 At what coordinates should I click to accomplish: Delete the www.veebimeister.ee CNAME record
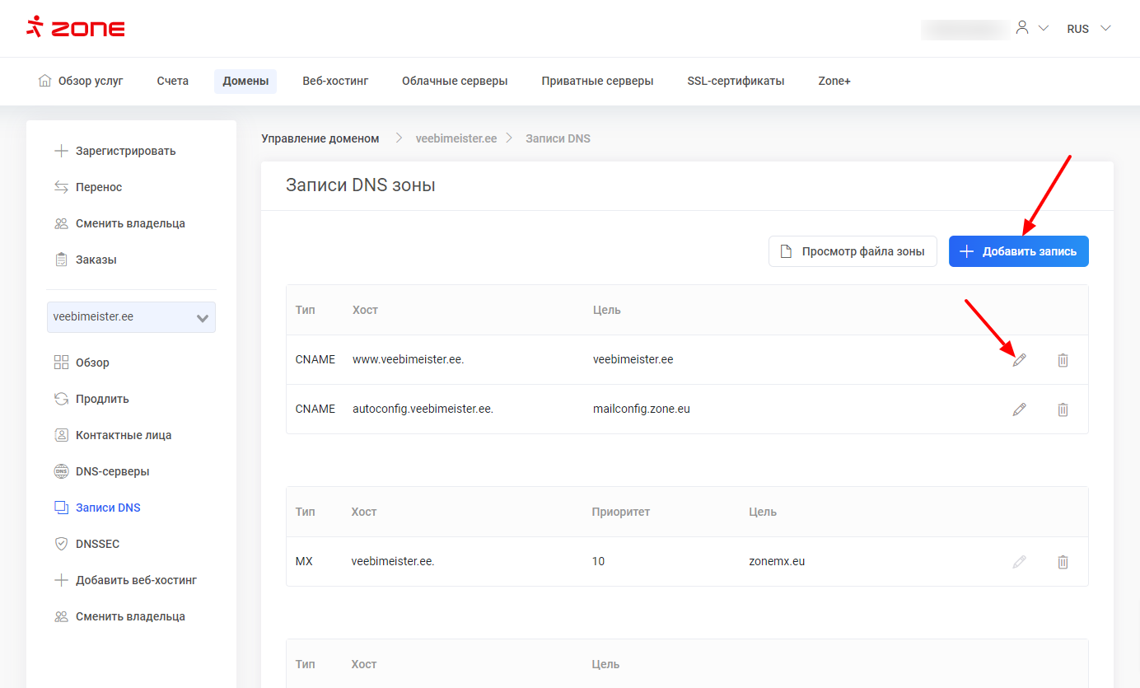(x=1063, y=360)
